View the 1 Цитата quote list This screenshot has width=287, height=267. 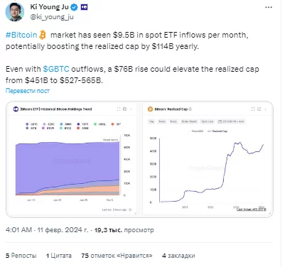pos(59,256)
